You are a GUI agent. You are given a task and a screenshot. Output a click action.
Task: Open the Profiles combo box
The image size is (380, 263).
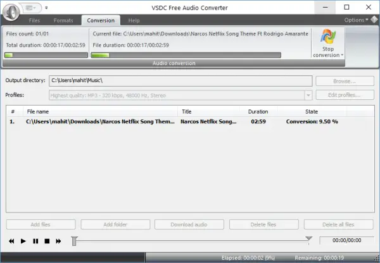(180, 95)
